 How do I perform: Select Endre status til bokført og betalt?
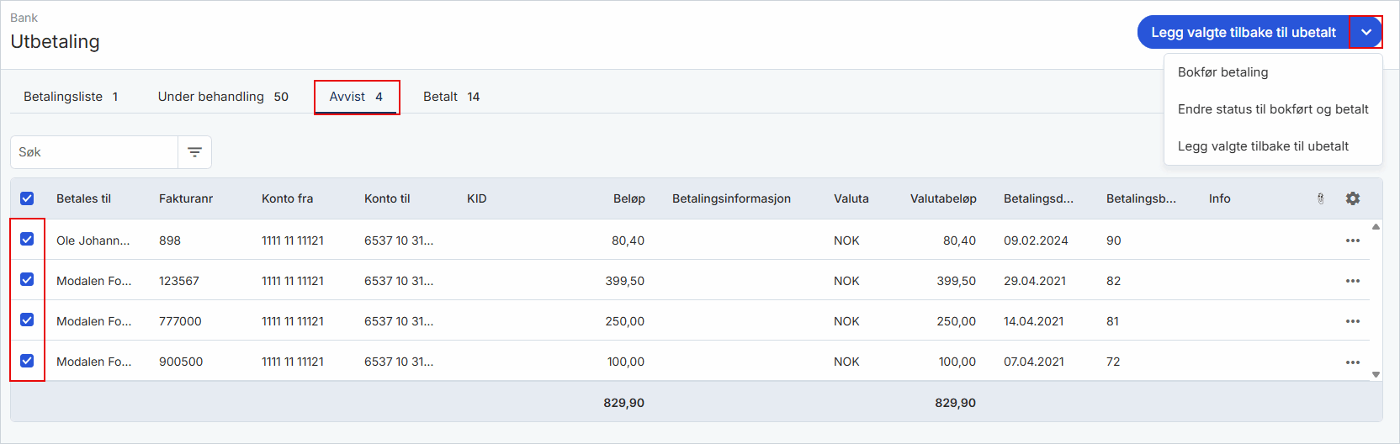(x=1273, y=109)
